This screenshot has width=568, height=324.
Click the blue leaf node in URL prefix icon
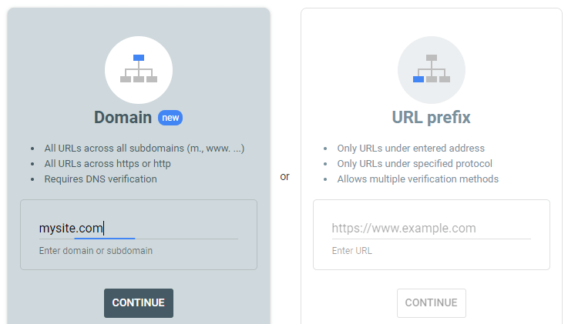pos(418,79)
